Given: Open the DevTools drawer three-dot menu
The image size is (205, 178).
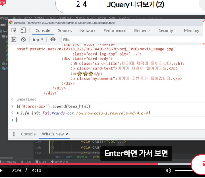Looking at the screenshot, I should pos(14,134).
